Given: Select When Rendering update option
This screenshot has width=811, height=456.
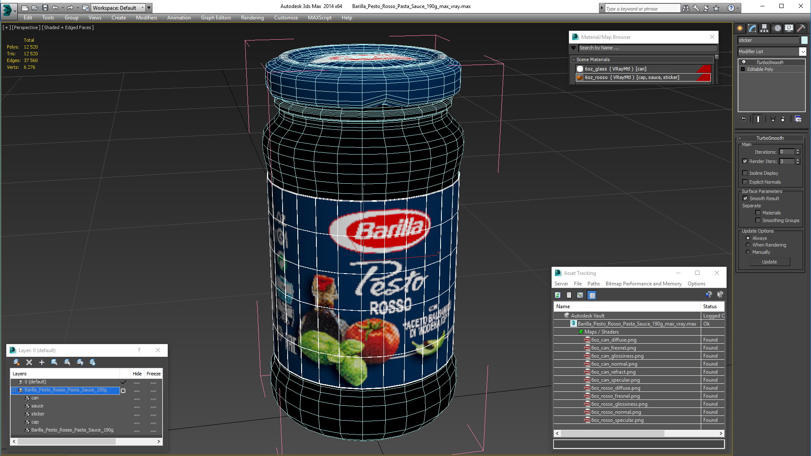Looking at the screenshot, I should [x=748, y=245].
